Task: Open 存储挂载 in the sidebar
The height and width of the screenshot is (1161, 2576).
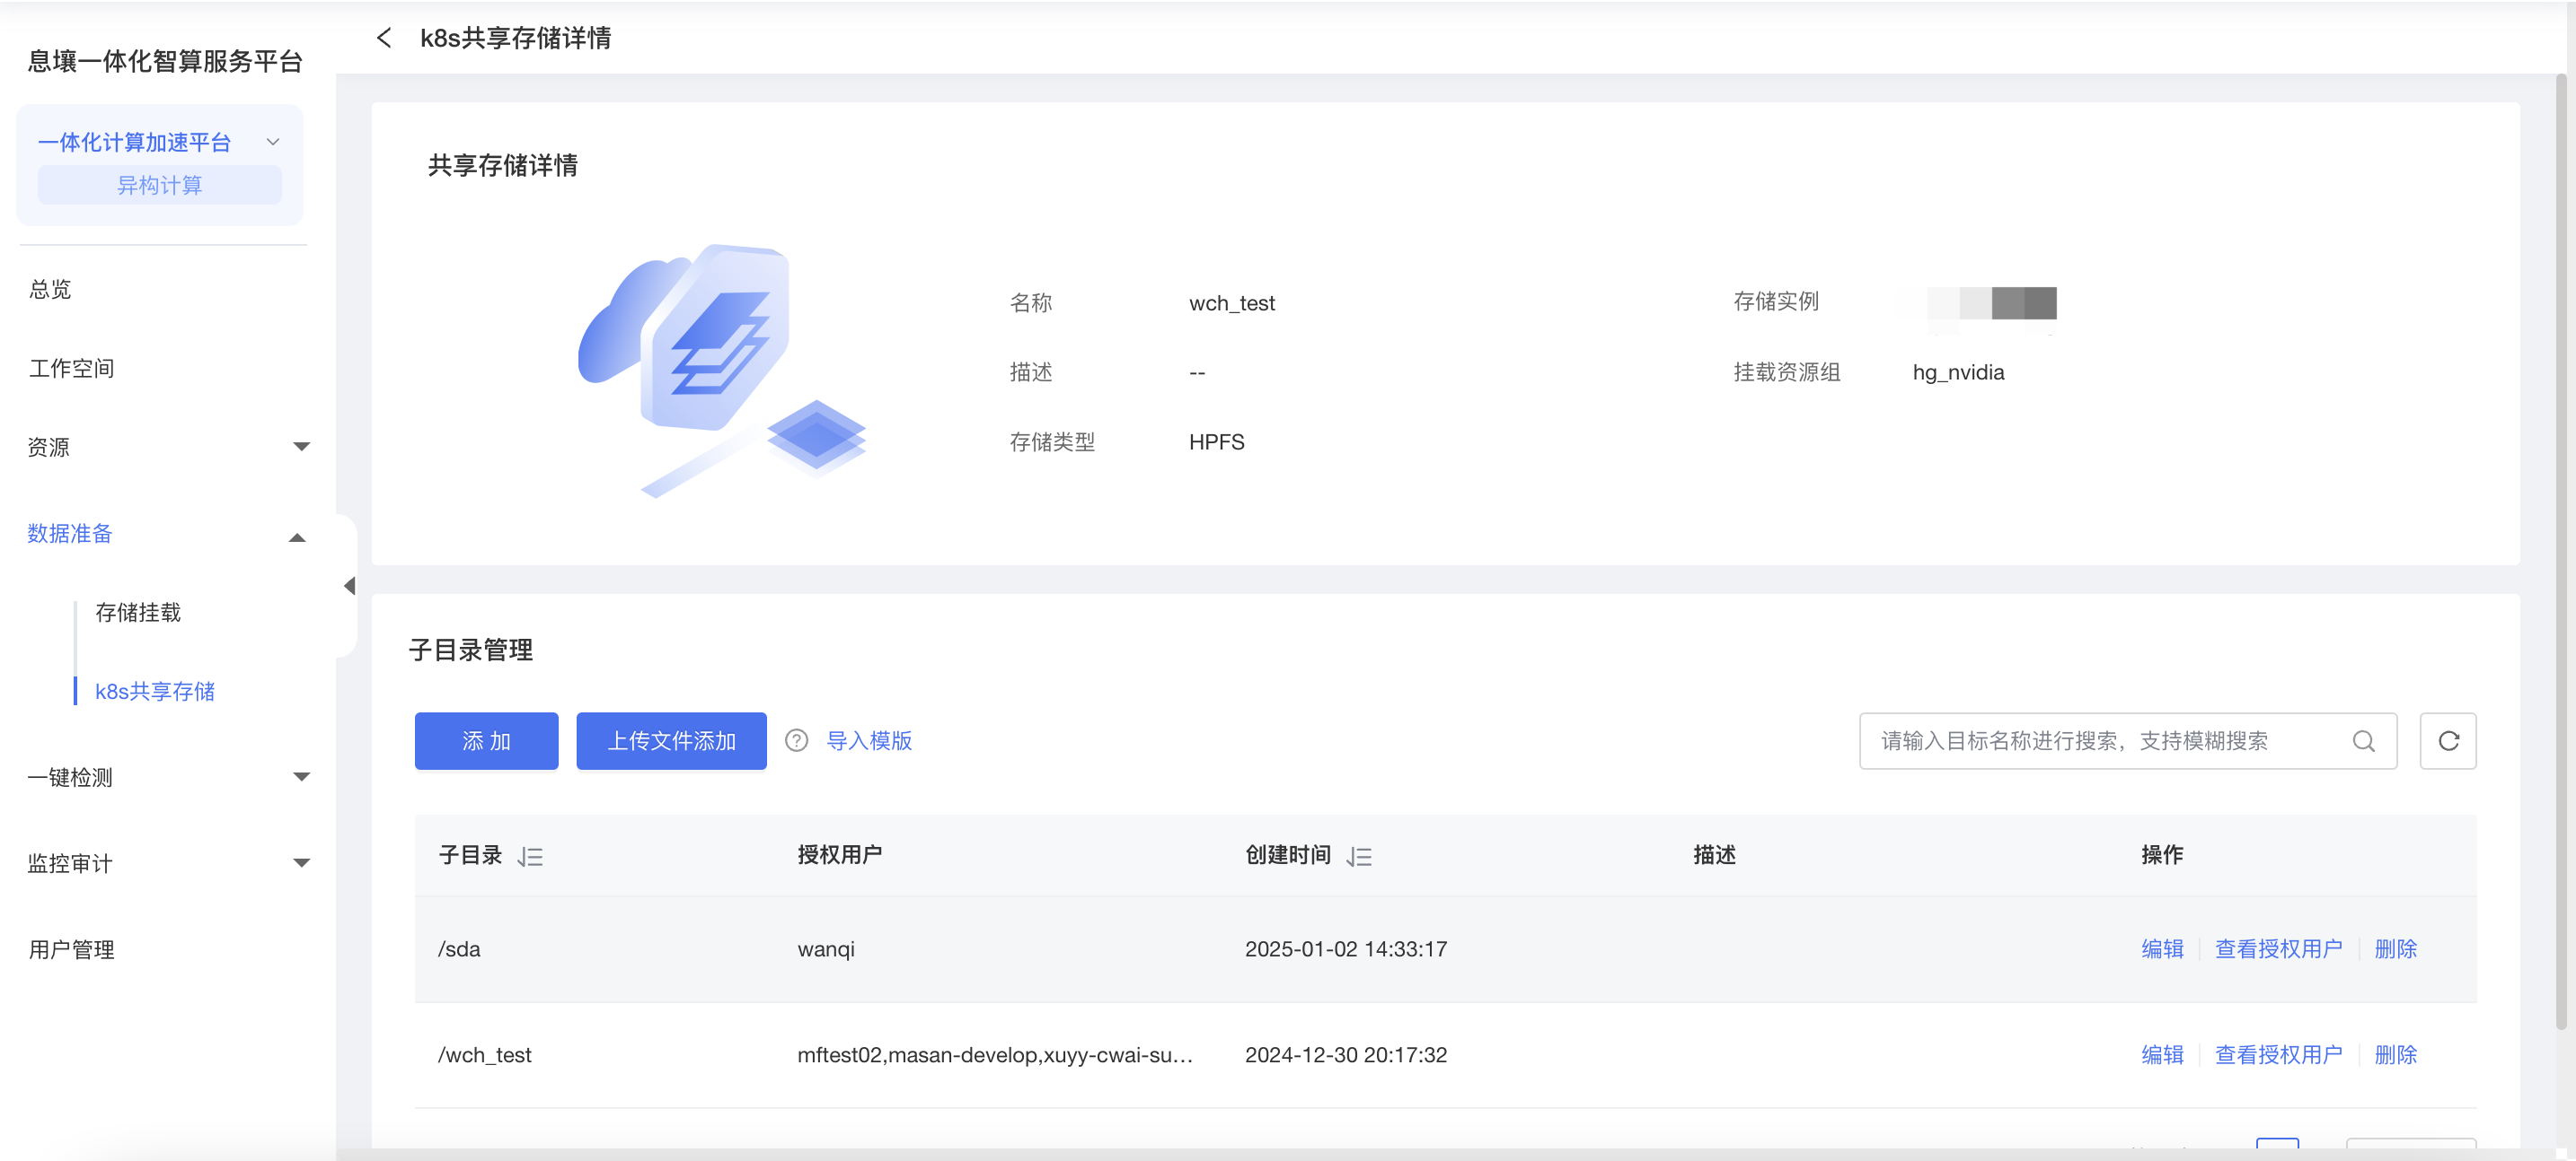Action: (138, 612)
